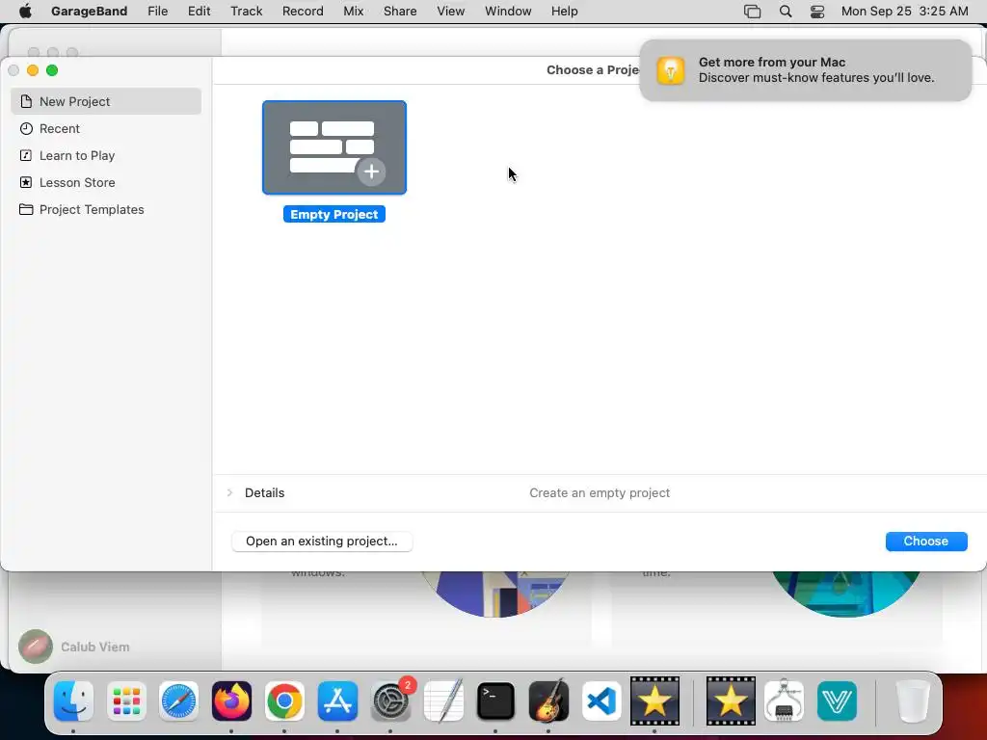Click Spotlight search icon in menu bar
The width and height of the screenshot is (987, 740).
coord(785,12)
